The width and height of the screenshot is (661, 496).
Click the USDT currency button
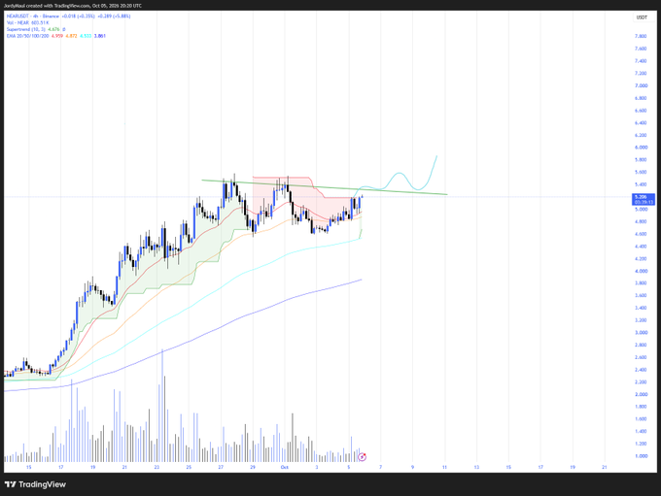tap(642, 17)
